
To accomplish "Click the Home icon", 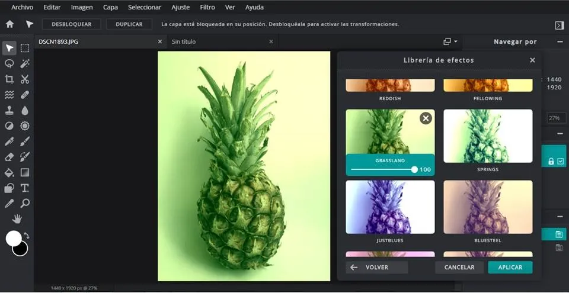I will click(x=9, y=24).
